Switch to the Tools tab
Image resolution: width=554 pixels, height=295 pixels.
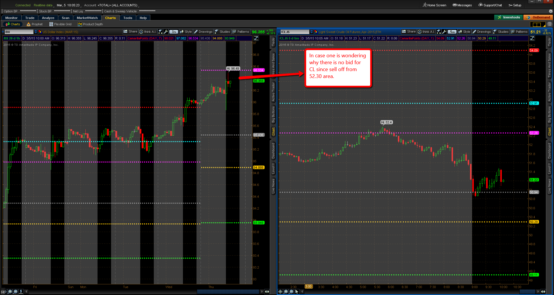[x=128, y=18]
